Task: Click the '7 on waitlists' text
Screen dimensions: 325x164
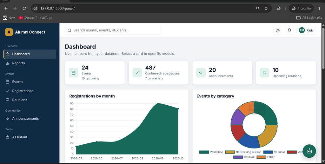Action: pos(154,78)
